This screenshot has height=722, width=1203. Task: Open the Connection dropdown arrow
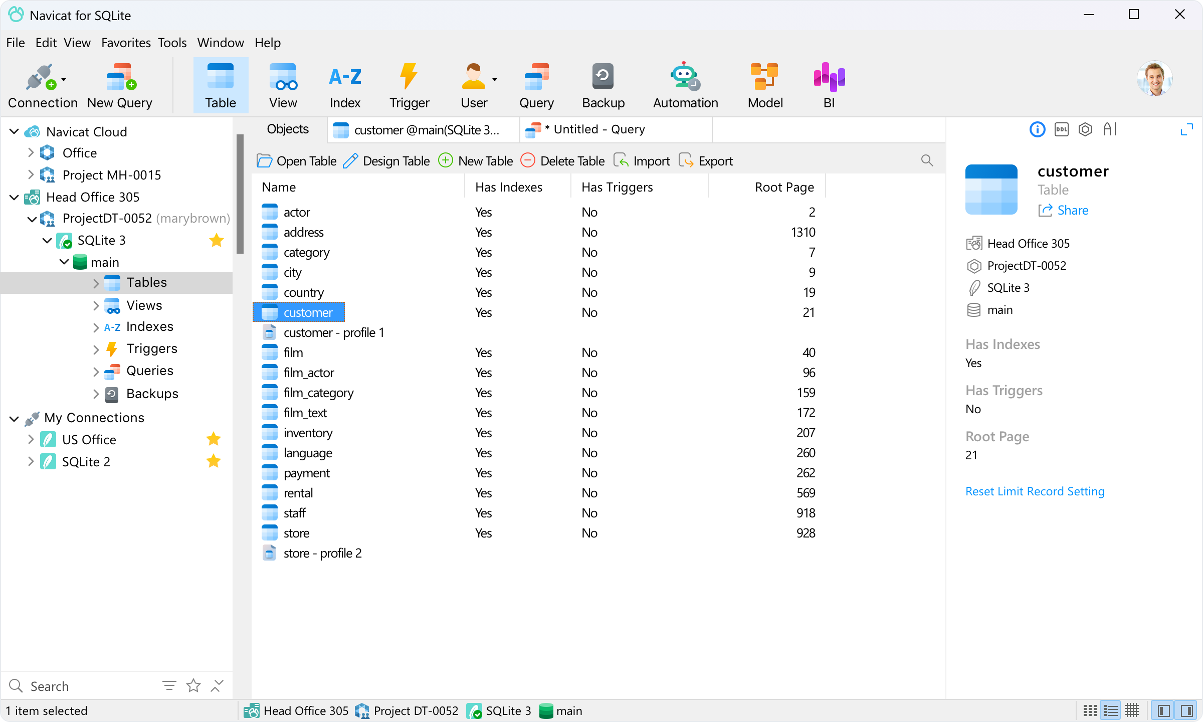coord(64,80)
